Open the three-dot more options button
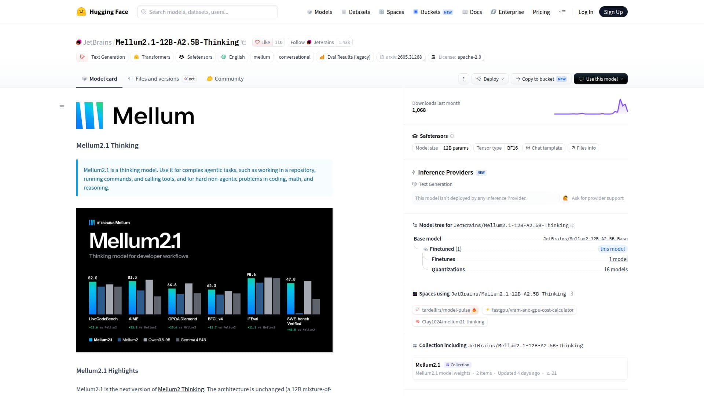Screen dimensions: 704x396 point(464,79)
